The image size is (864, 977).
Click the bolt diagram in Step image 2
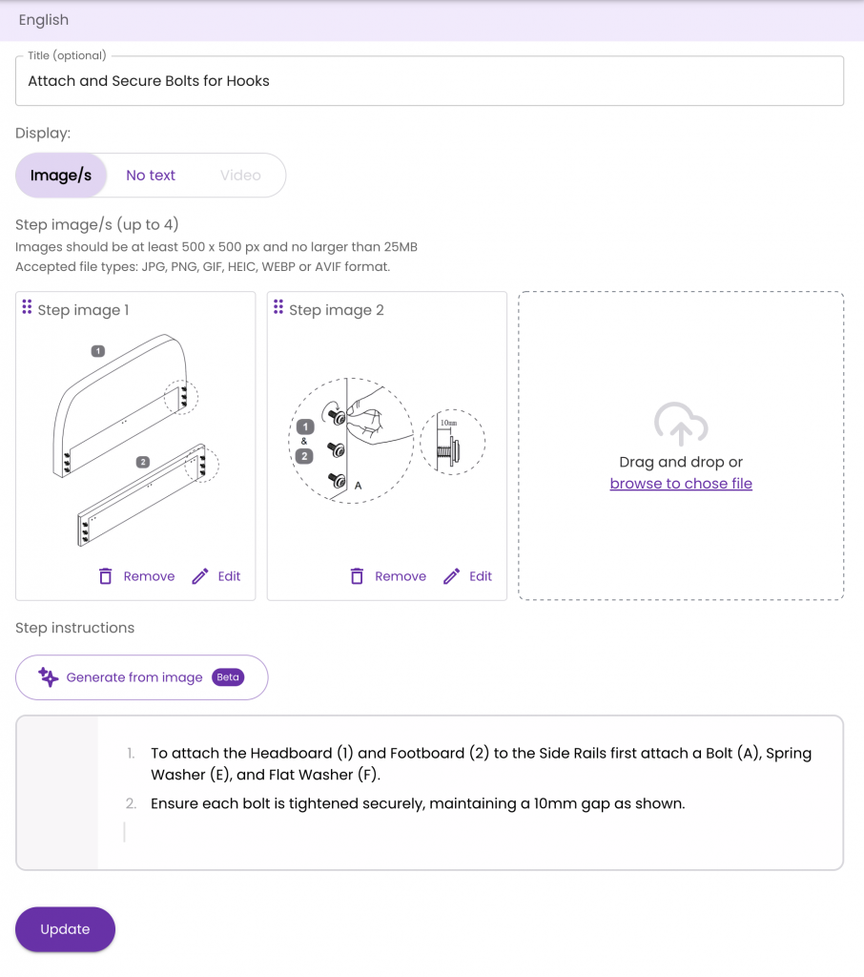[386, 441]
